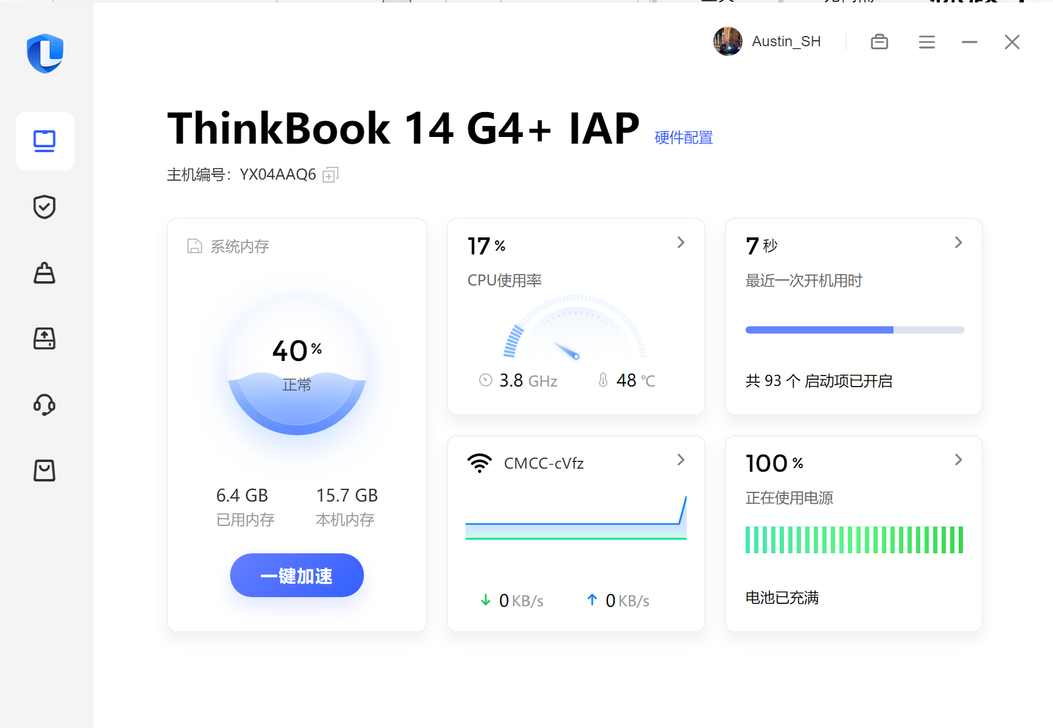Viewport: 1053px width, 728px height.
Task: Expand the CMCC-cVfz network card chevron
Action: tap(681, 460)
